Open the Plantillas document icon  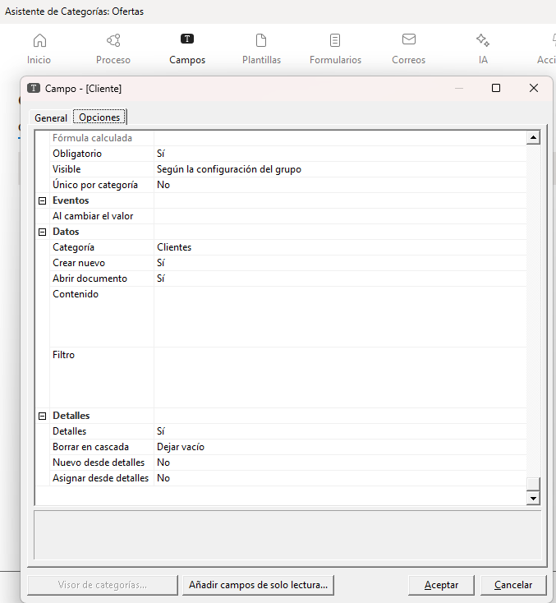tap(261, 41)
